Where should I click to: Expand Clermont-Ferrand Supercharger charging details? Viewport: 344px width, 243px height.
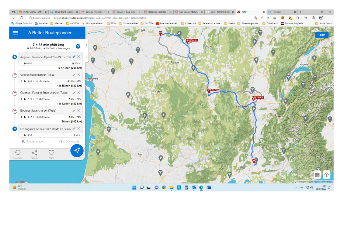pyautogui.click(x=22, y=99)
